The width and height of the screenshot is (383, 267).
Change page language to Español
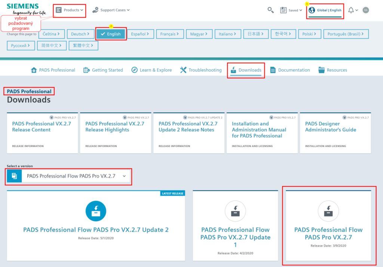(140, 34)
